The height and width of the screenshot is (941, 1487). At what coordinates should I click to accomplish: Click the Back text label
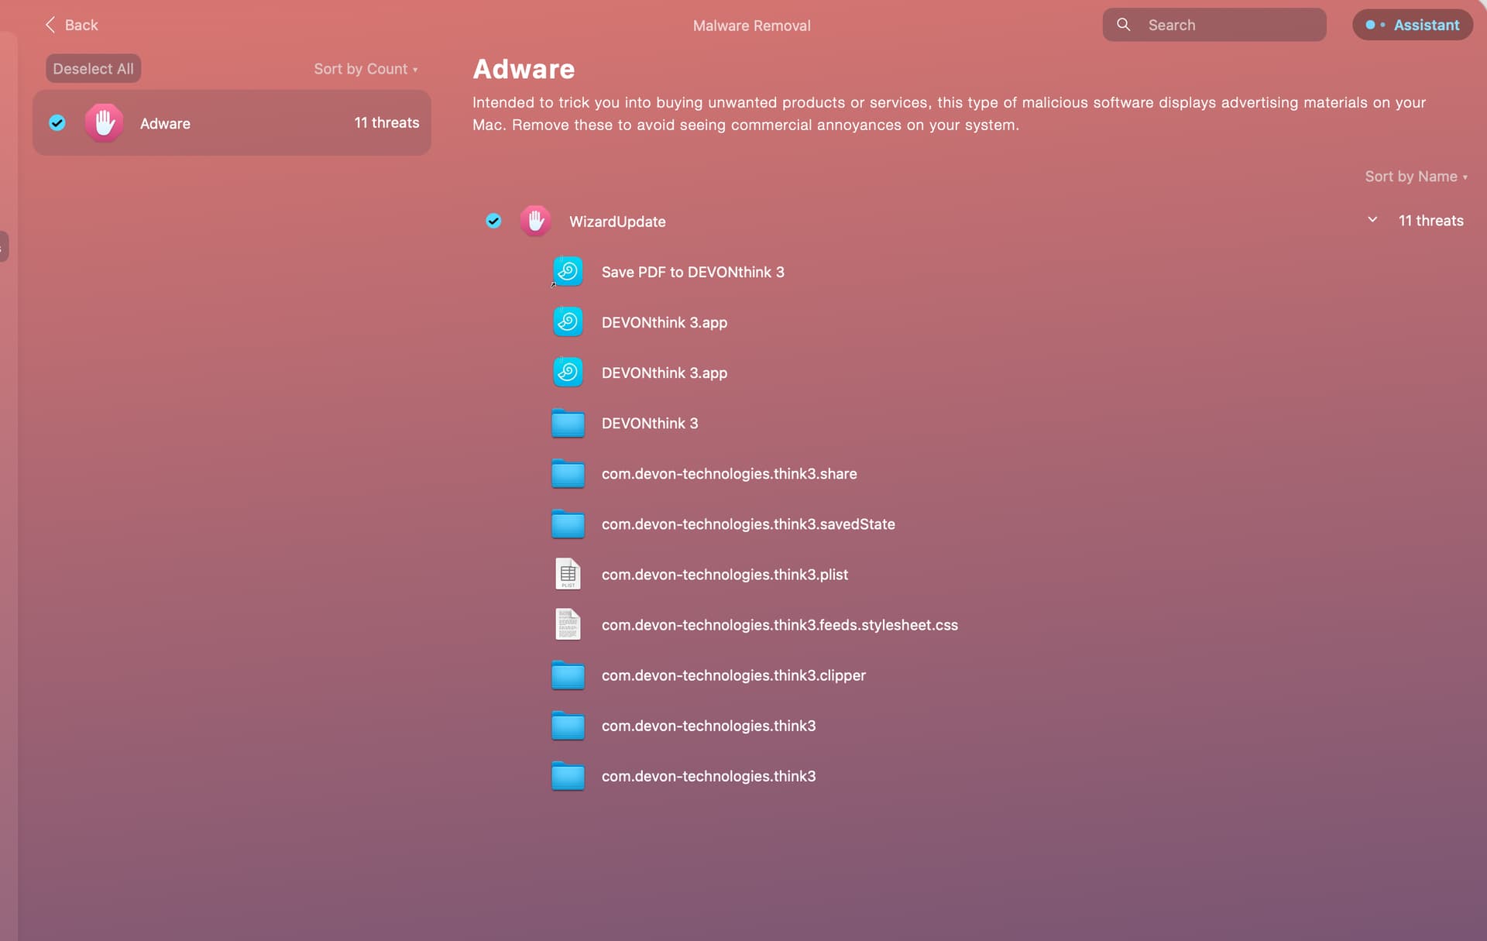(x=81, y=25)
